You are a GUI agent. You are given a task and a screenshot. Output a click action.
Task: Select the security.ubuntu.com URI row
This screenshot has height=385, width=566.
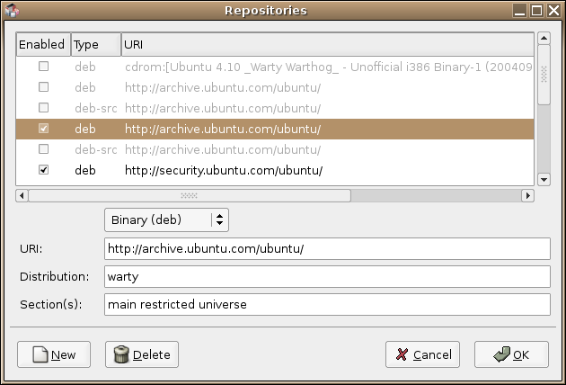click(x=275, y=170)
